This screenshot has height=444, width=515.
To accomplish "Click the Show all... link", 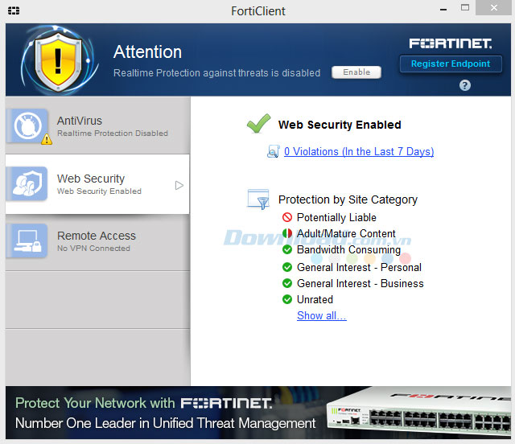I will click(322, 315).
